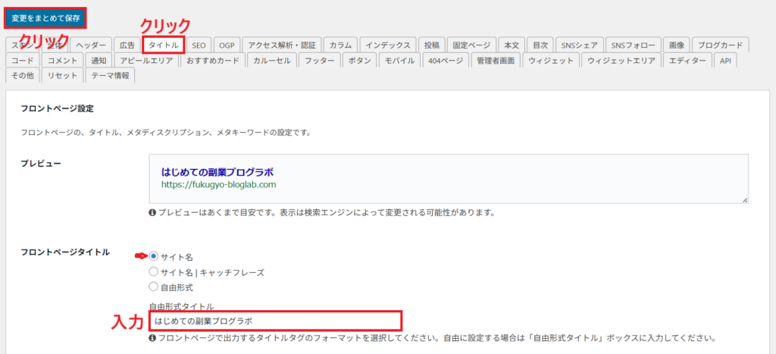Select the サイト名 radio button
Screen dimensions: 776x354
point(154,257)
